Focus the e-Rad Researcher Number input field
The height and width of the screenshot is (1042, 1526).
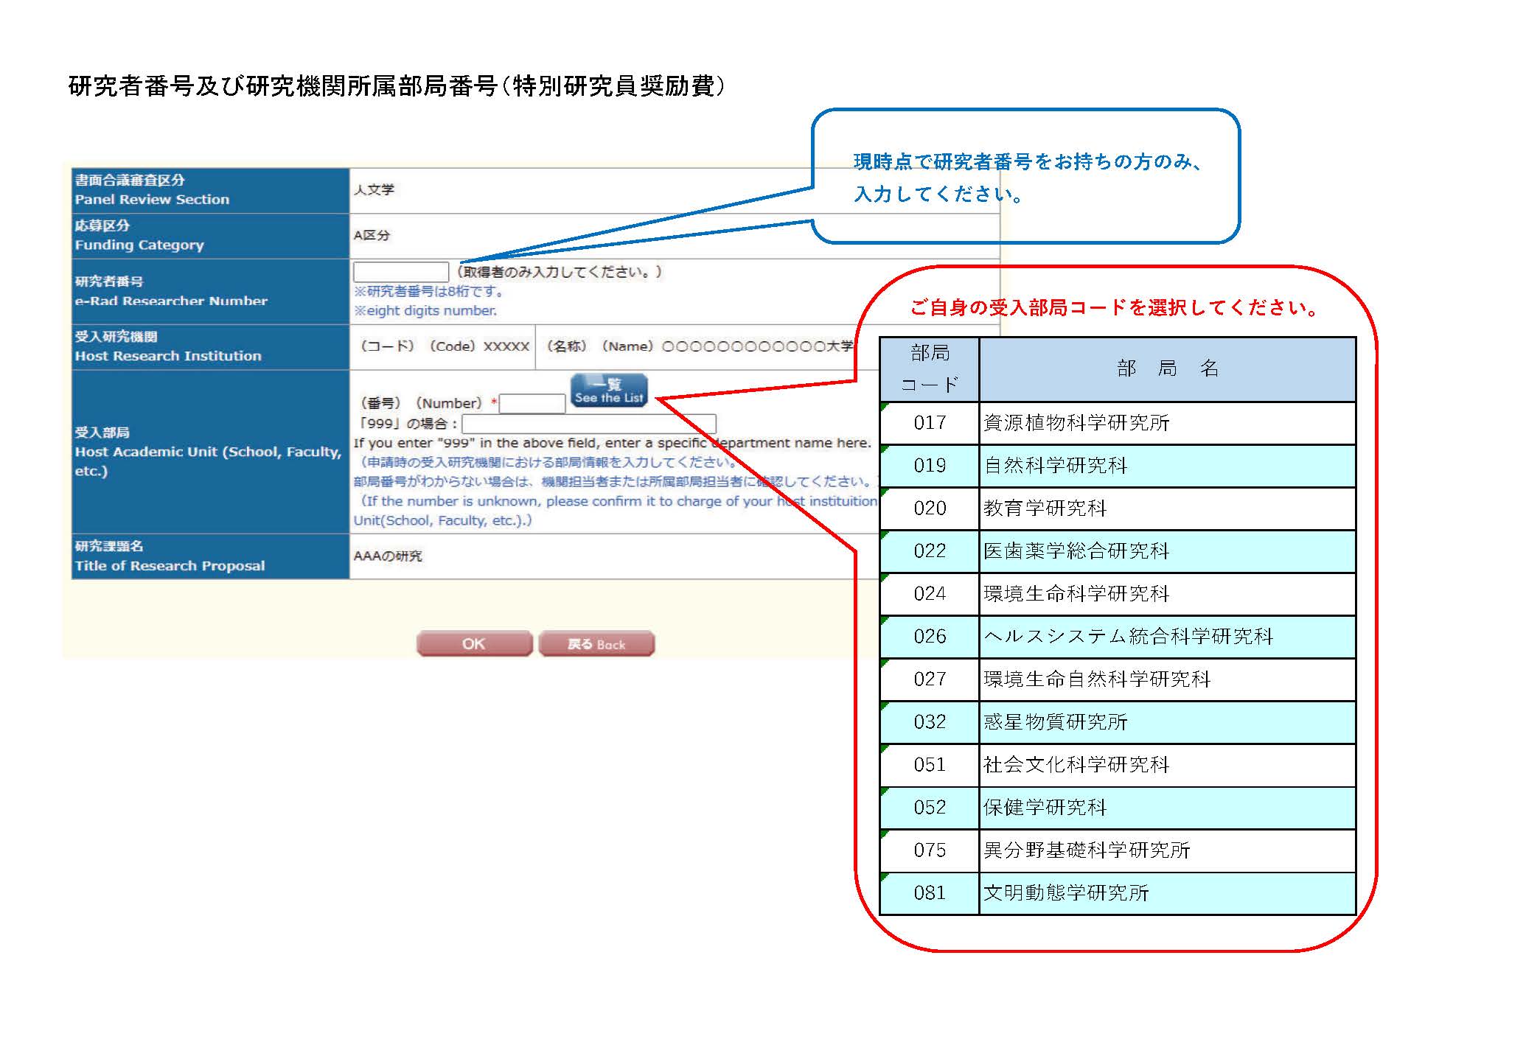[400, 272]
